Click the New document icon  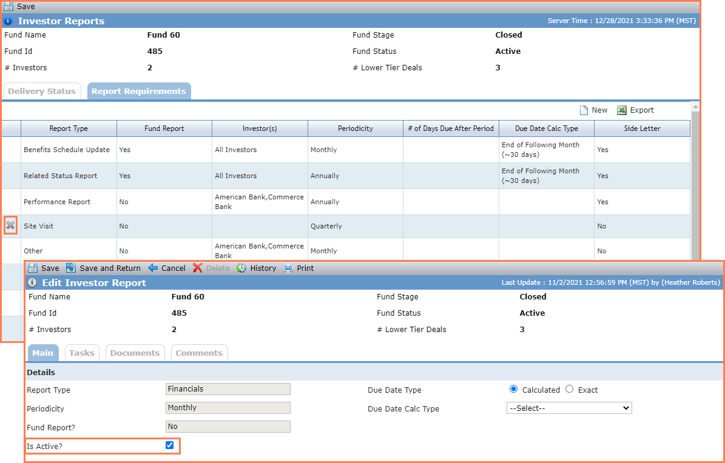584,110
